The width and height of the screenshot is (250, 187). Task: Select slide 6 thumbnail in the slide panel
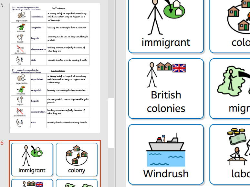click(55, 163)
